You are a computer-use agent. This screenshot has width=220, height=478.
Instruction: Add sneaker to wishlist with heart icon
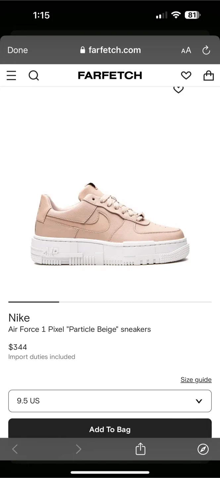tap(178, 89)
